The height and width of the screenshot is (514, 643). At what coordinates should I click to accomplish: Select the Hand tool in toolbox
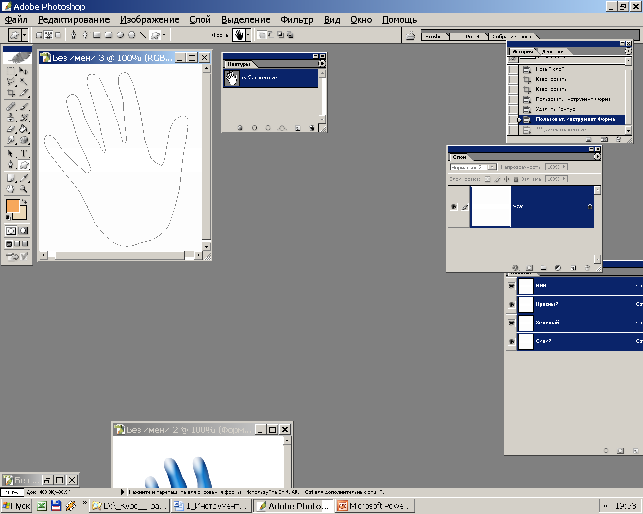click(x=11, y=189)
